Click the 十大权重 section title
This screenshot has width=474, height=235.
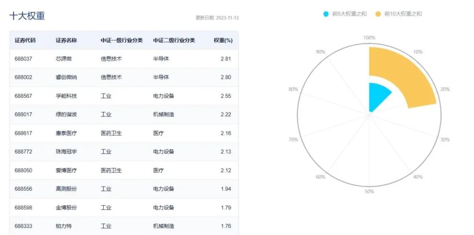point(27,16)
